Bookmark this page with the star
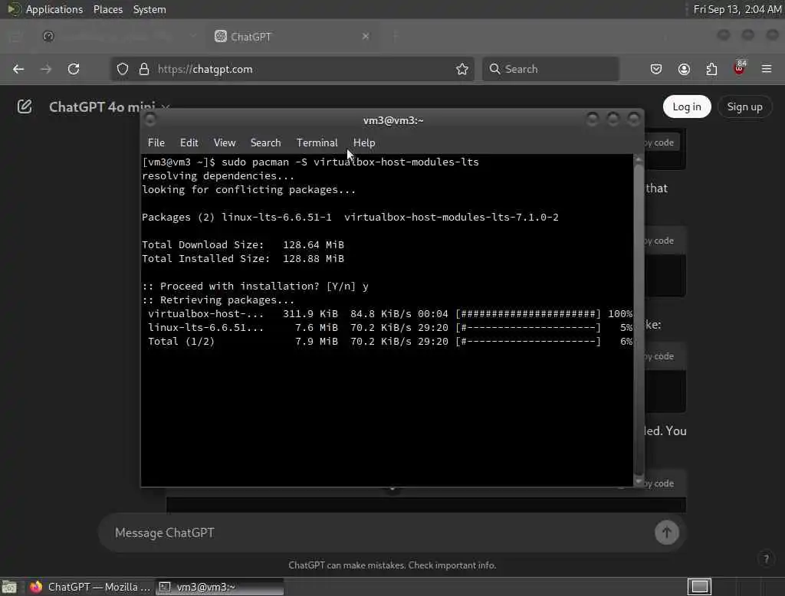Viewport: 785px width, 596px height. coord(462,69)
